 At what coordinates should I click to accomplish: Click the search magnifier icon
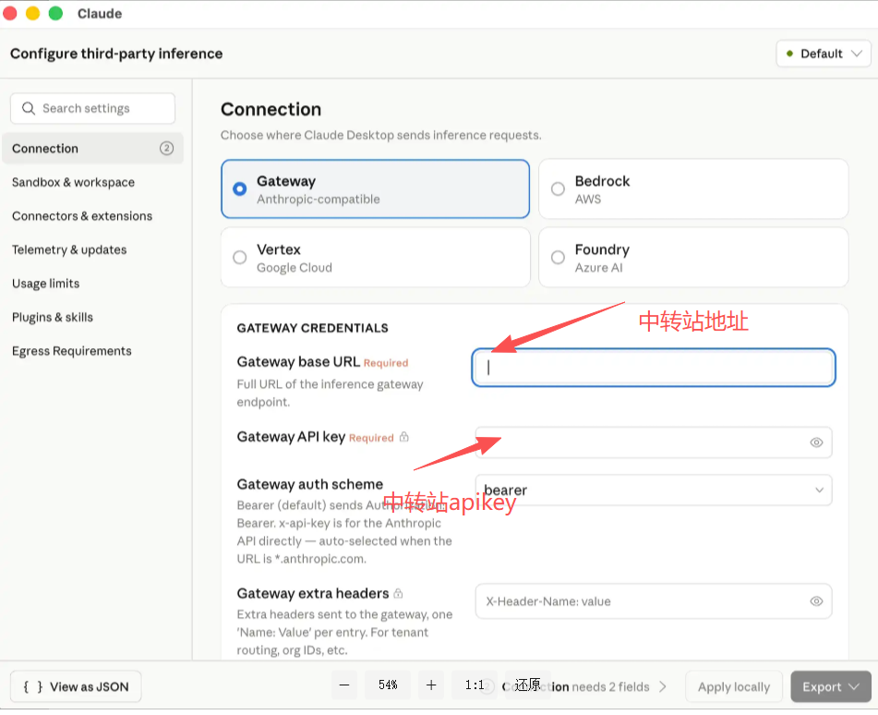point(28,108)
